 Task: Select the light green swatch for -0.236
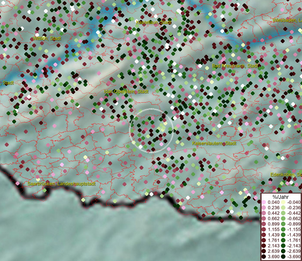click(x=283, y=207)
